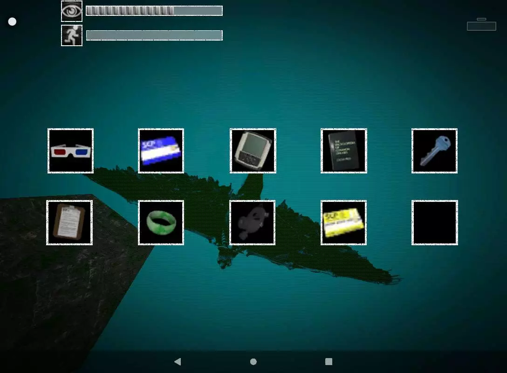Tap the blink eye icon
This screenshot has width=507, height=373.
click(x=72, y=11)
